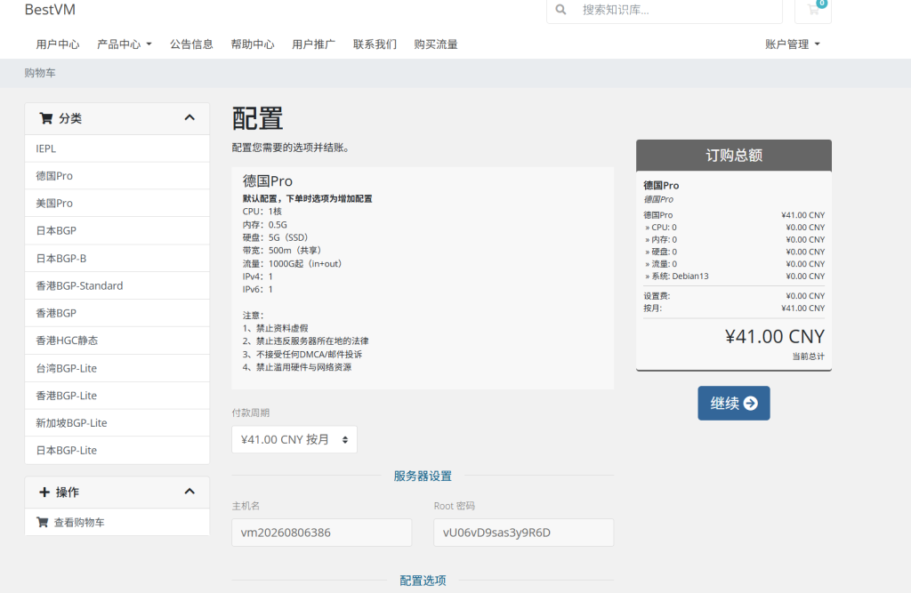The height and width of the screenshot is (593, 911).
Task: Select 新加坡BGP-Lite category
Action: point(117,423)
